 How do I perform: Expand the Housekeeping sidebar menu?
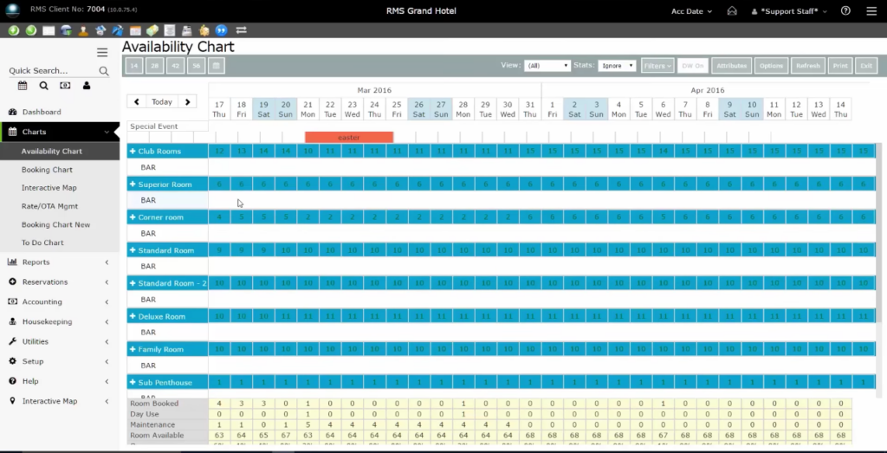(x=60, y=321)
